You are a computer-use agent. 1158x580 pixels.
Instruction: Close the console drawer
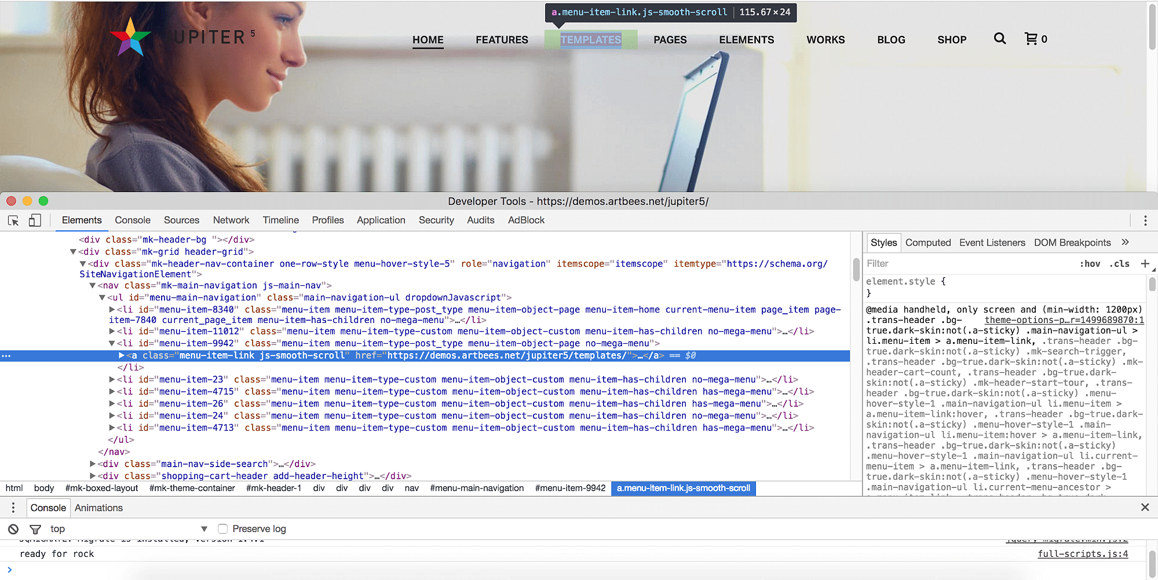click(1145, 508)
